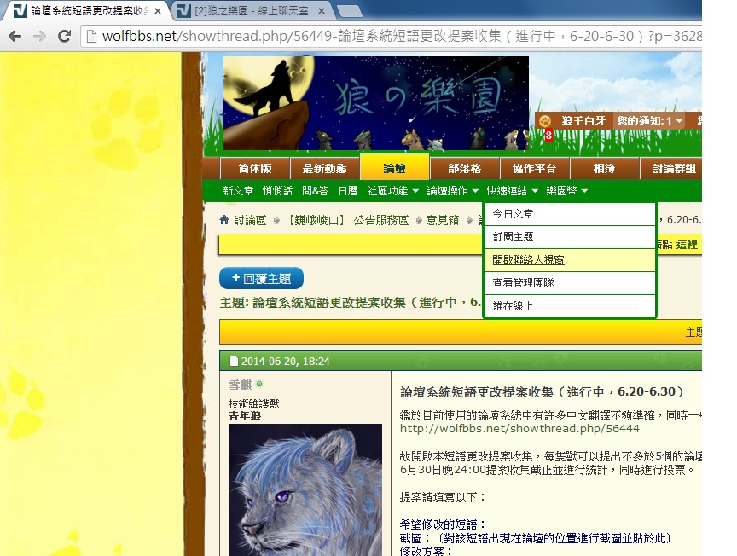The image size is (737, 556).
Task: Open the 新文章 link
Action: [238, 191]
